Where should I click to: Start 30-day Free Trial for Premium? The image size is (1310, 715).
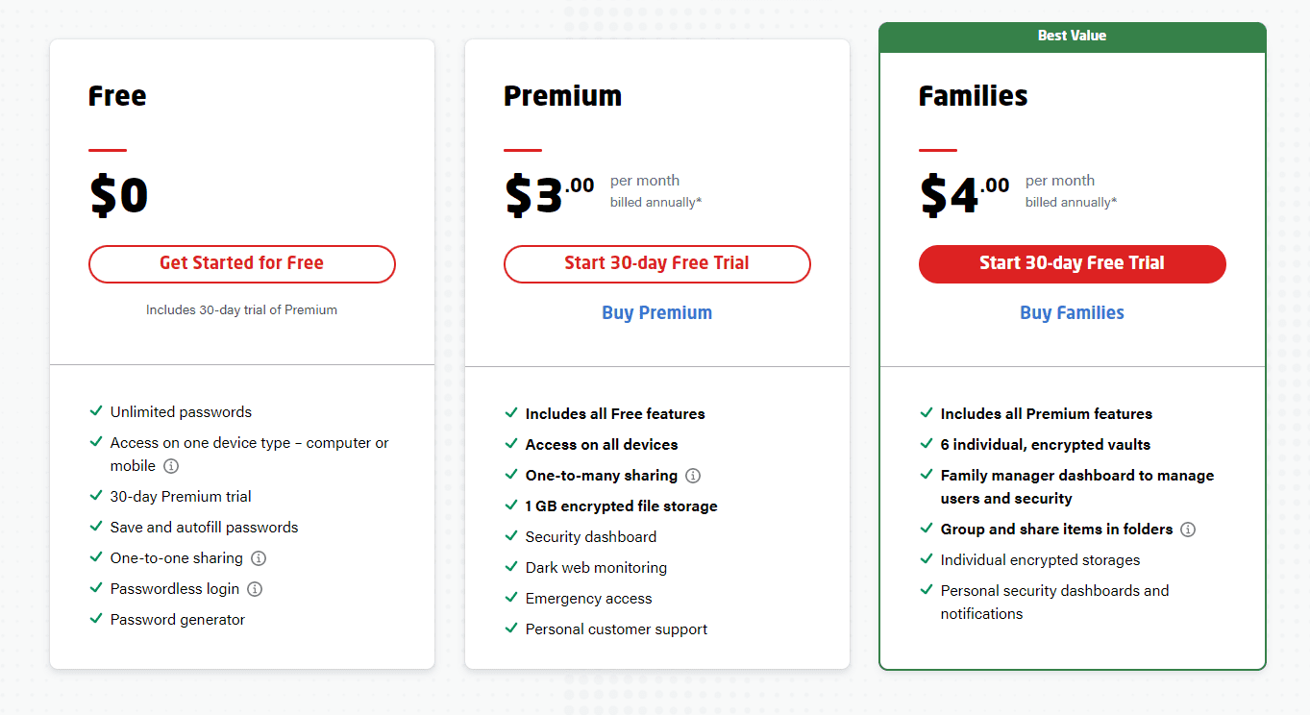(657, 264)
